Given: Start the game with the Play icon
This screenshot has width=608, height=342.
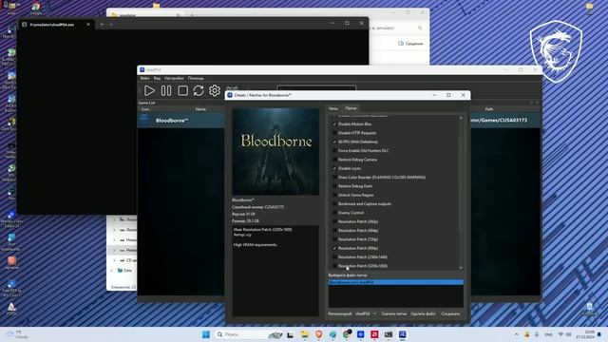Looking at the screenshot, I should [x=149, y=91].
